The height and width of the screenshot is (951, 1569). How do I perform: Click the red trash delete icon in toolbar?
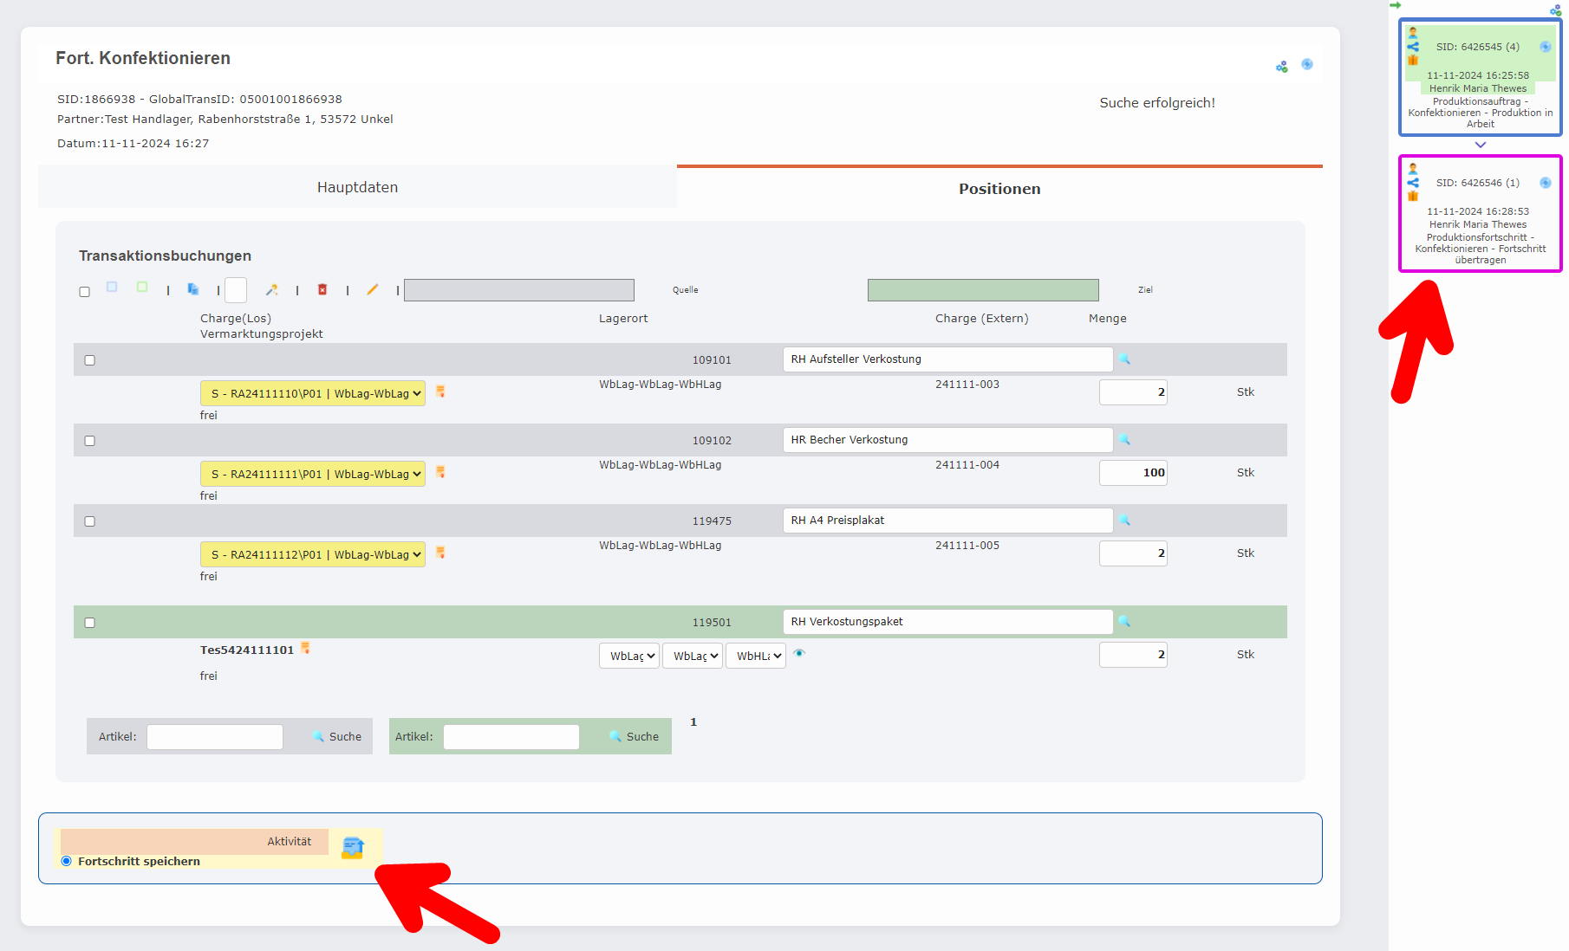pyautogui.click(x=322, y=289)
